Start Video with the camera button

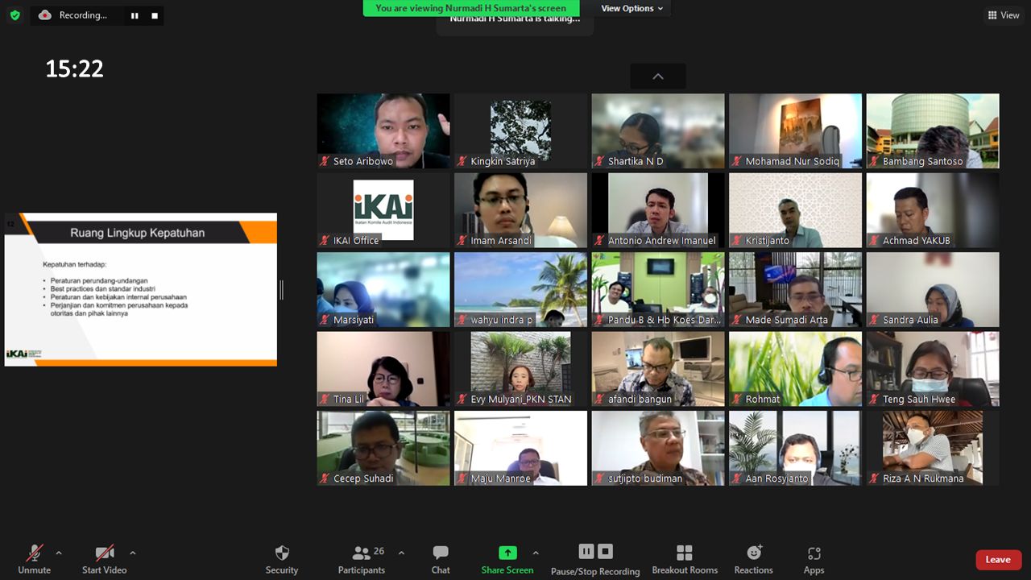[x=105, y=559]
